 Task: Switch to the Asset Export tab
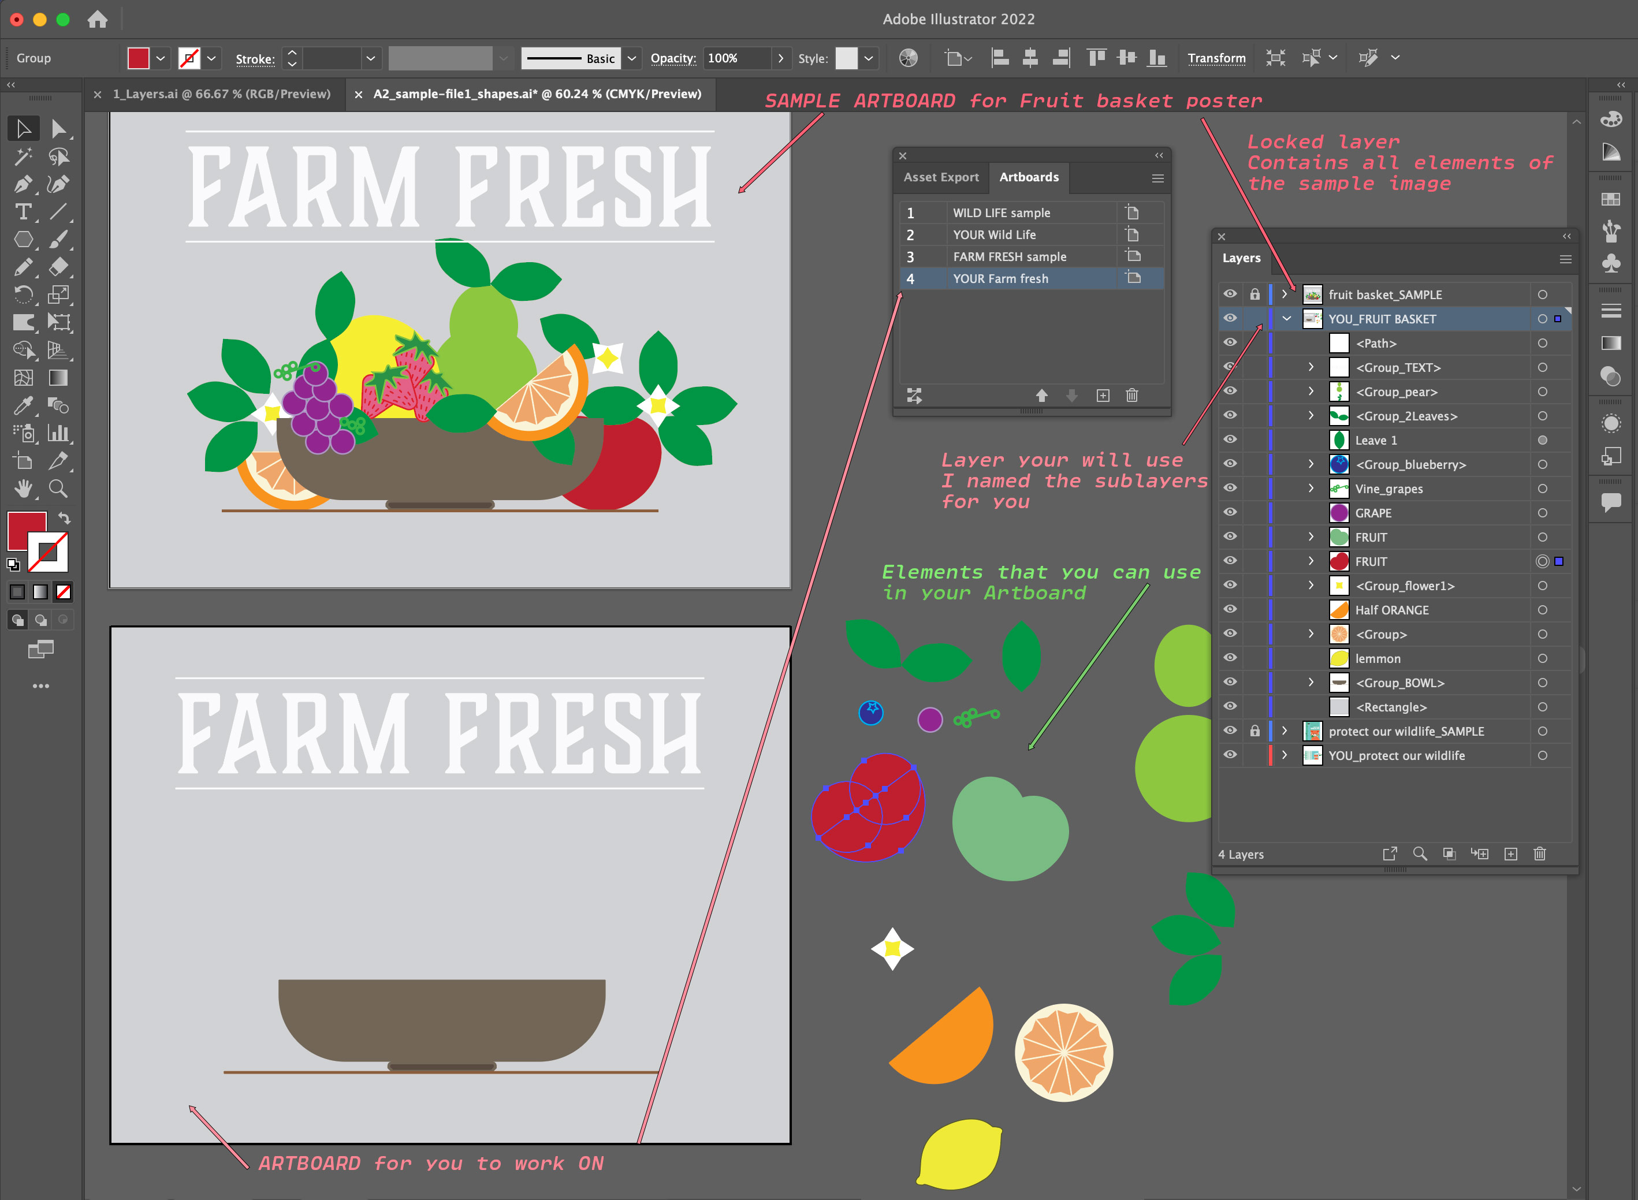941,177
